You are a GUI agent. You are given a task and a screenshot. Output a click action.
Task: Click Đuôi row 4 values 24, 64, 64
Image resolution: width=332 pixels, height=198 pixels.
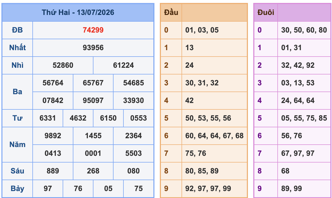point(298,101)
